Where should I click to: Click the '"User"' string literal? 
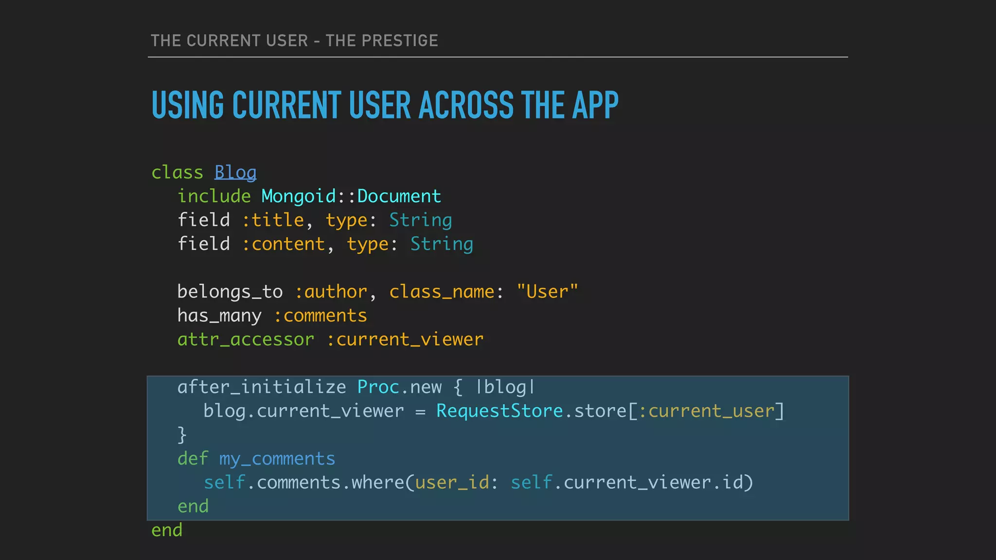point(547,292)
